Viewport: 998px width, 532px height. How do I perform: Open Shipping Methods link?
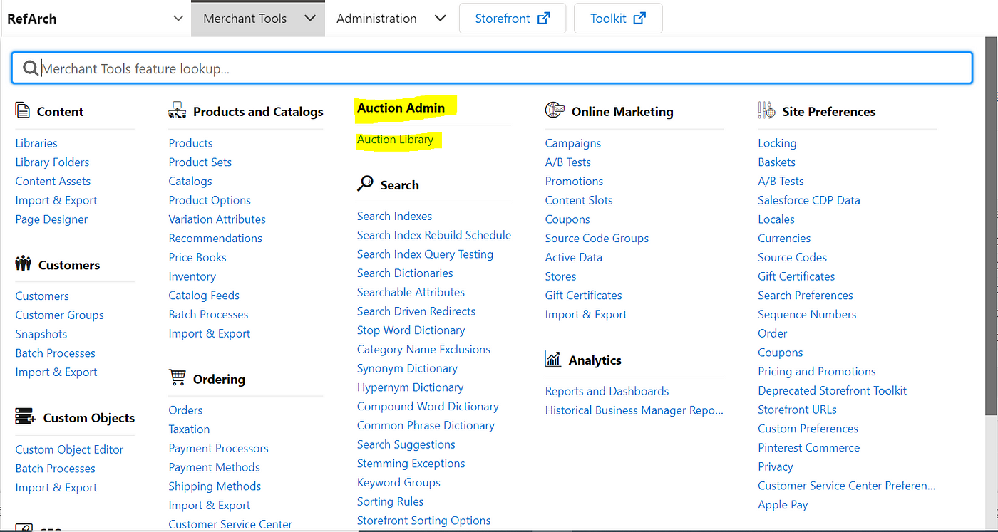click(x=215, y=486)
